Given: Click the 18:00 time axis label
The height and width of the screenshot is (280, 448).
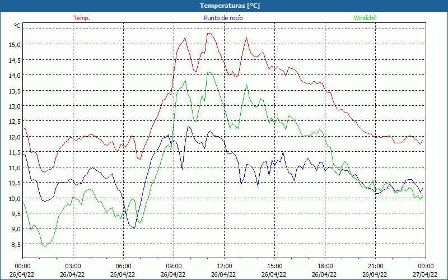Looking at the screenshot, I should click(x=325, y=267).
